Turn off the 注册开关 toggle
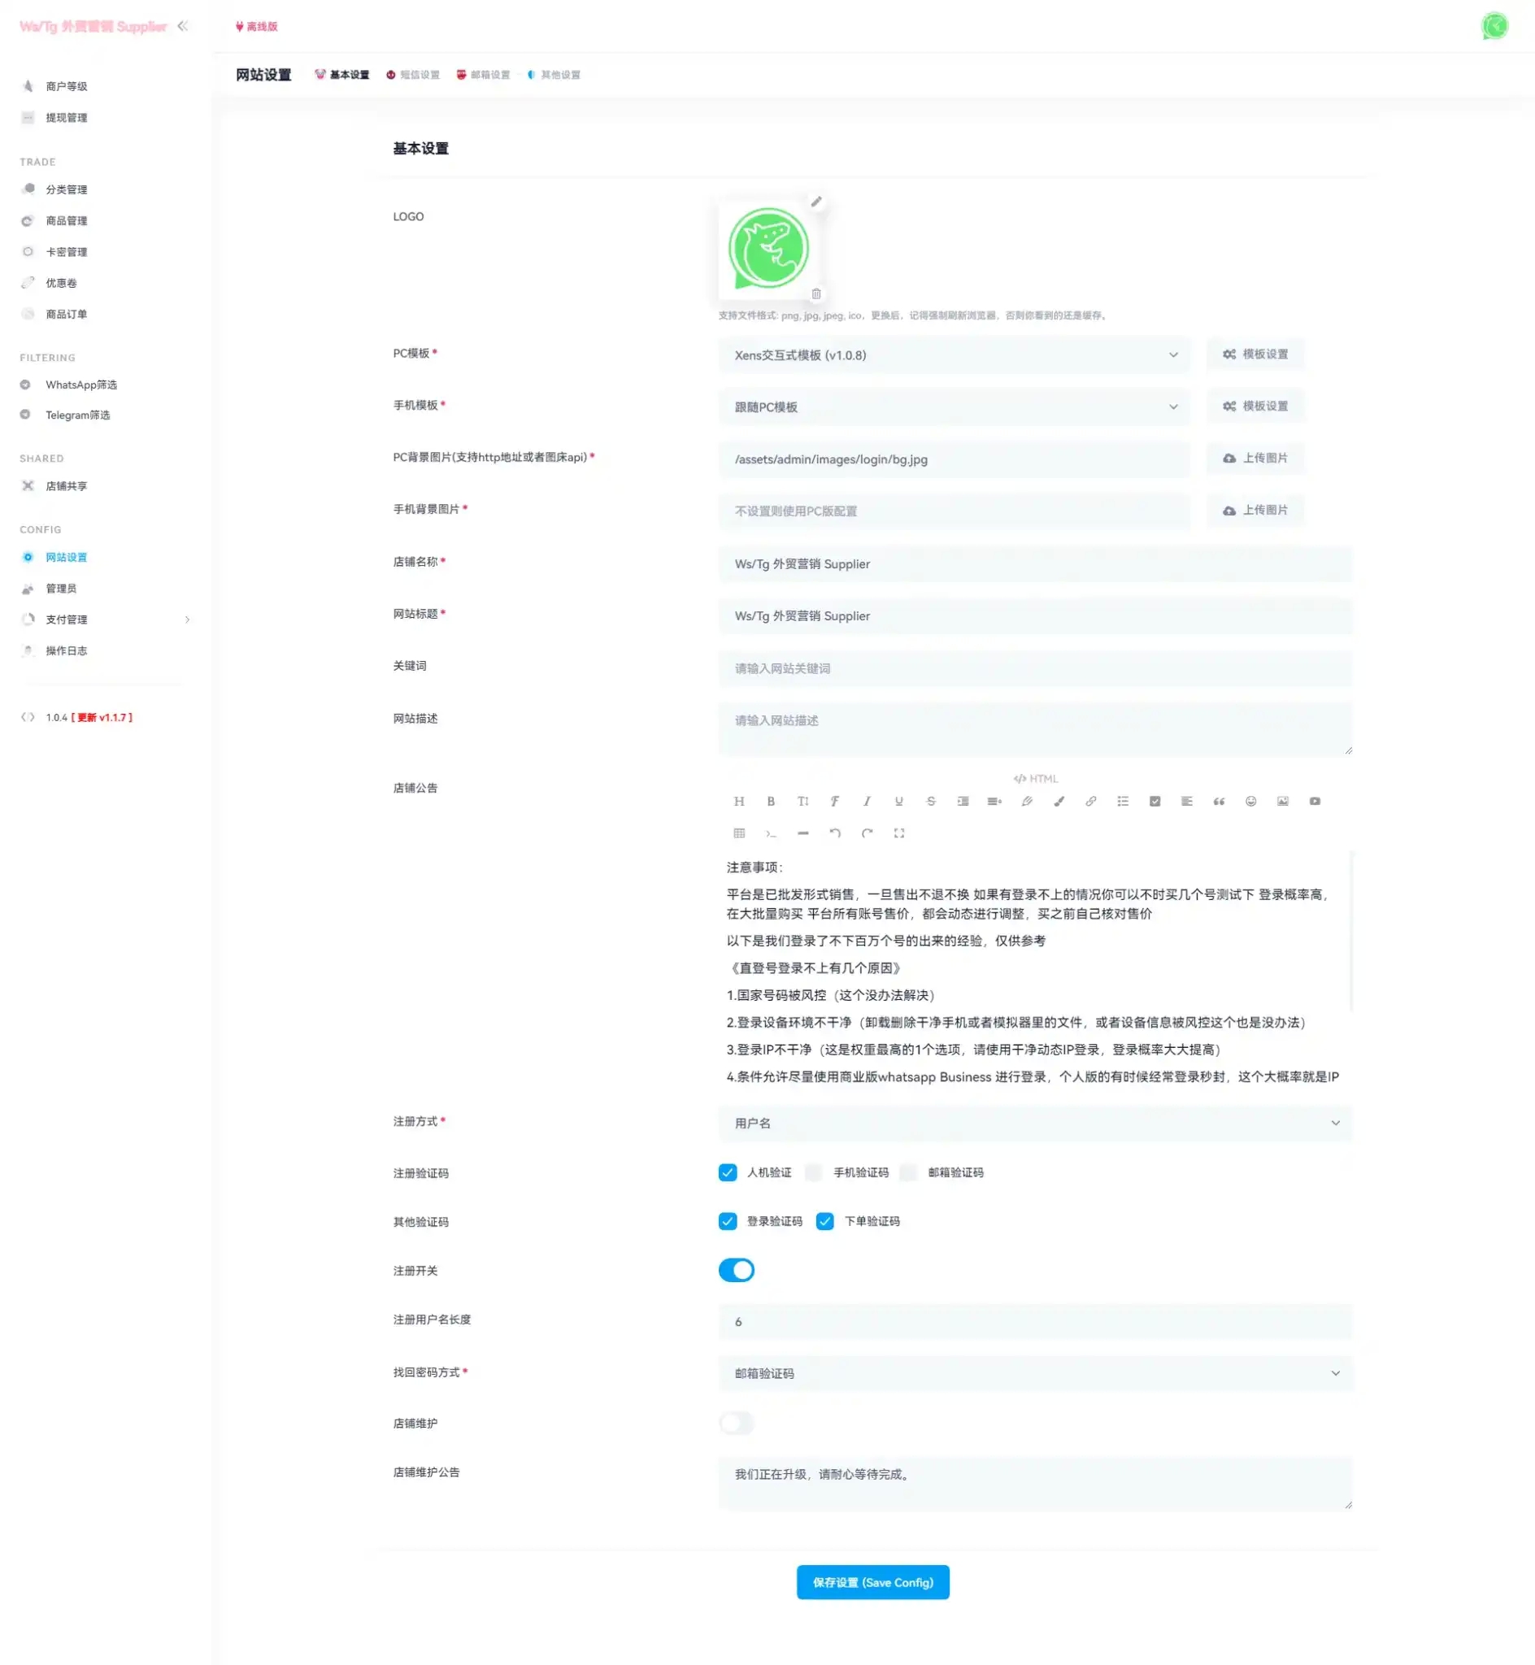This screenshot has height=1665, width=1535. (x=736, y=1271)
